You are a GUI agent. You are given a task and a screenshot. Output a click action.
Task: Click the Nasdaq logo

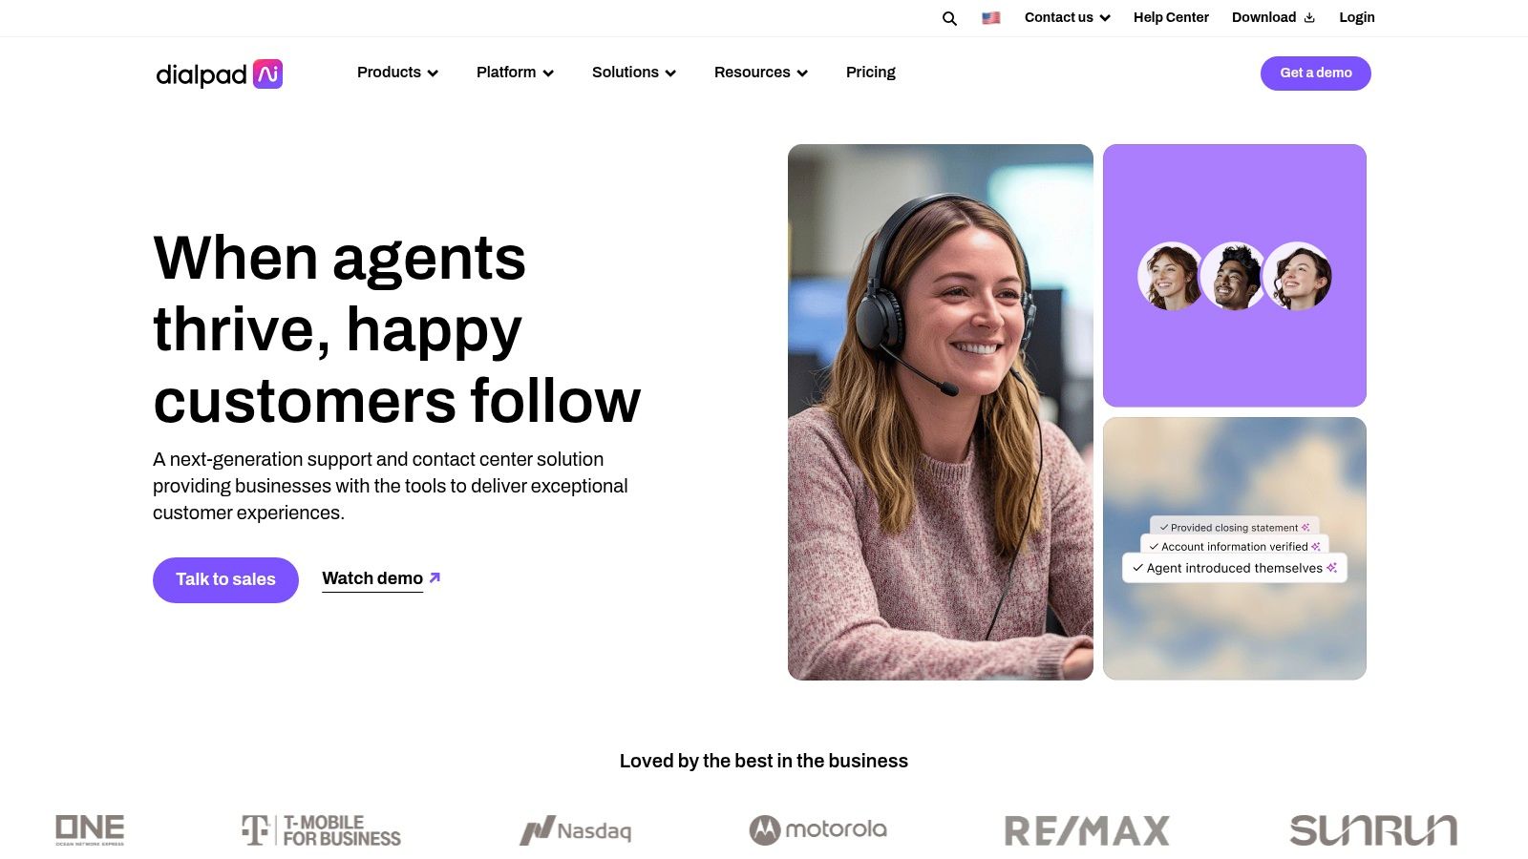(x=576, y=830)
